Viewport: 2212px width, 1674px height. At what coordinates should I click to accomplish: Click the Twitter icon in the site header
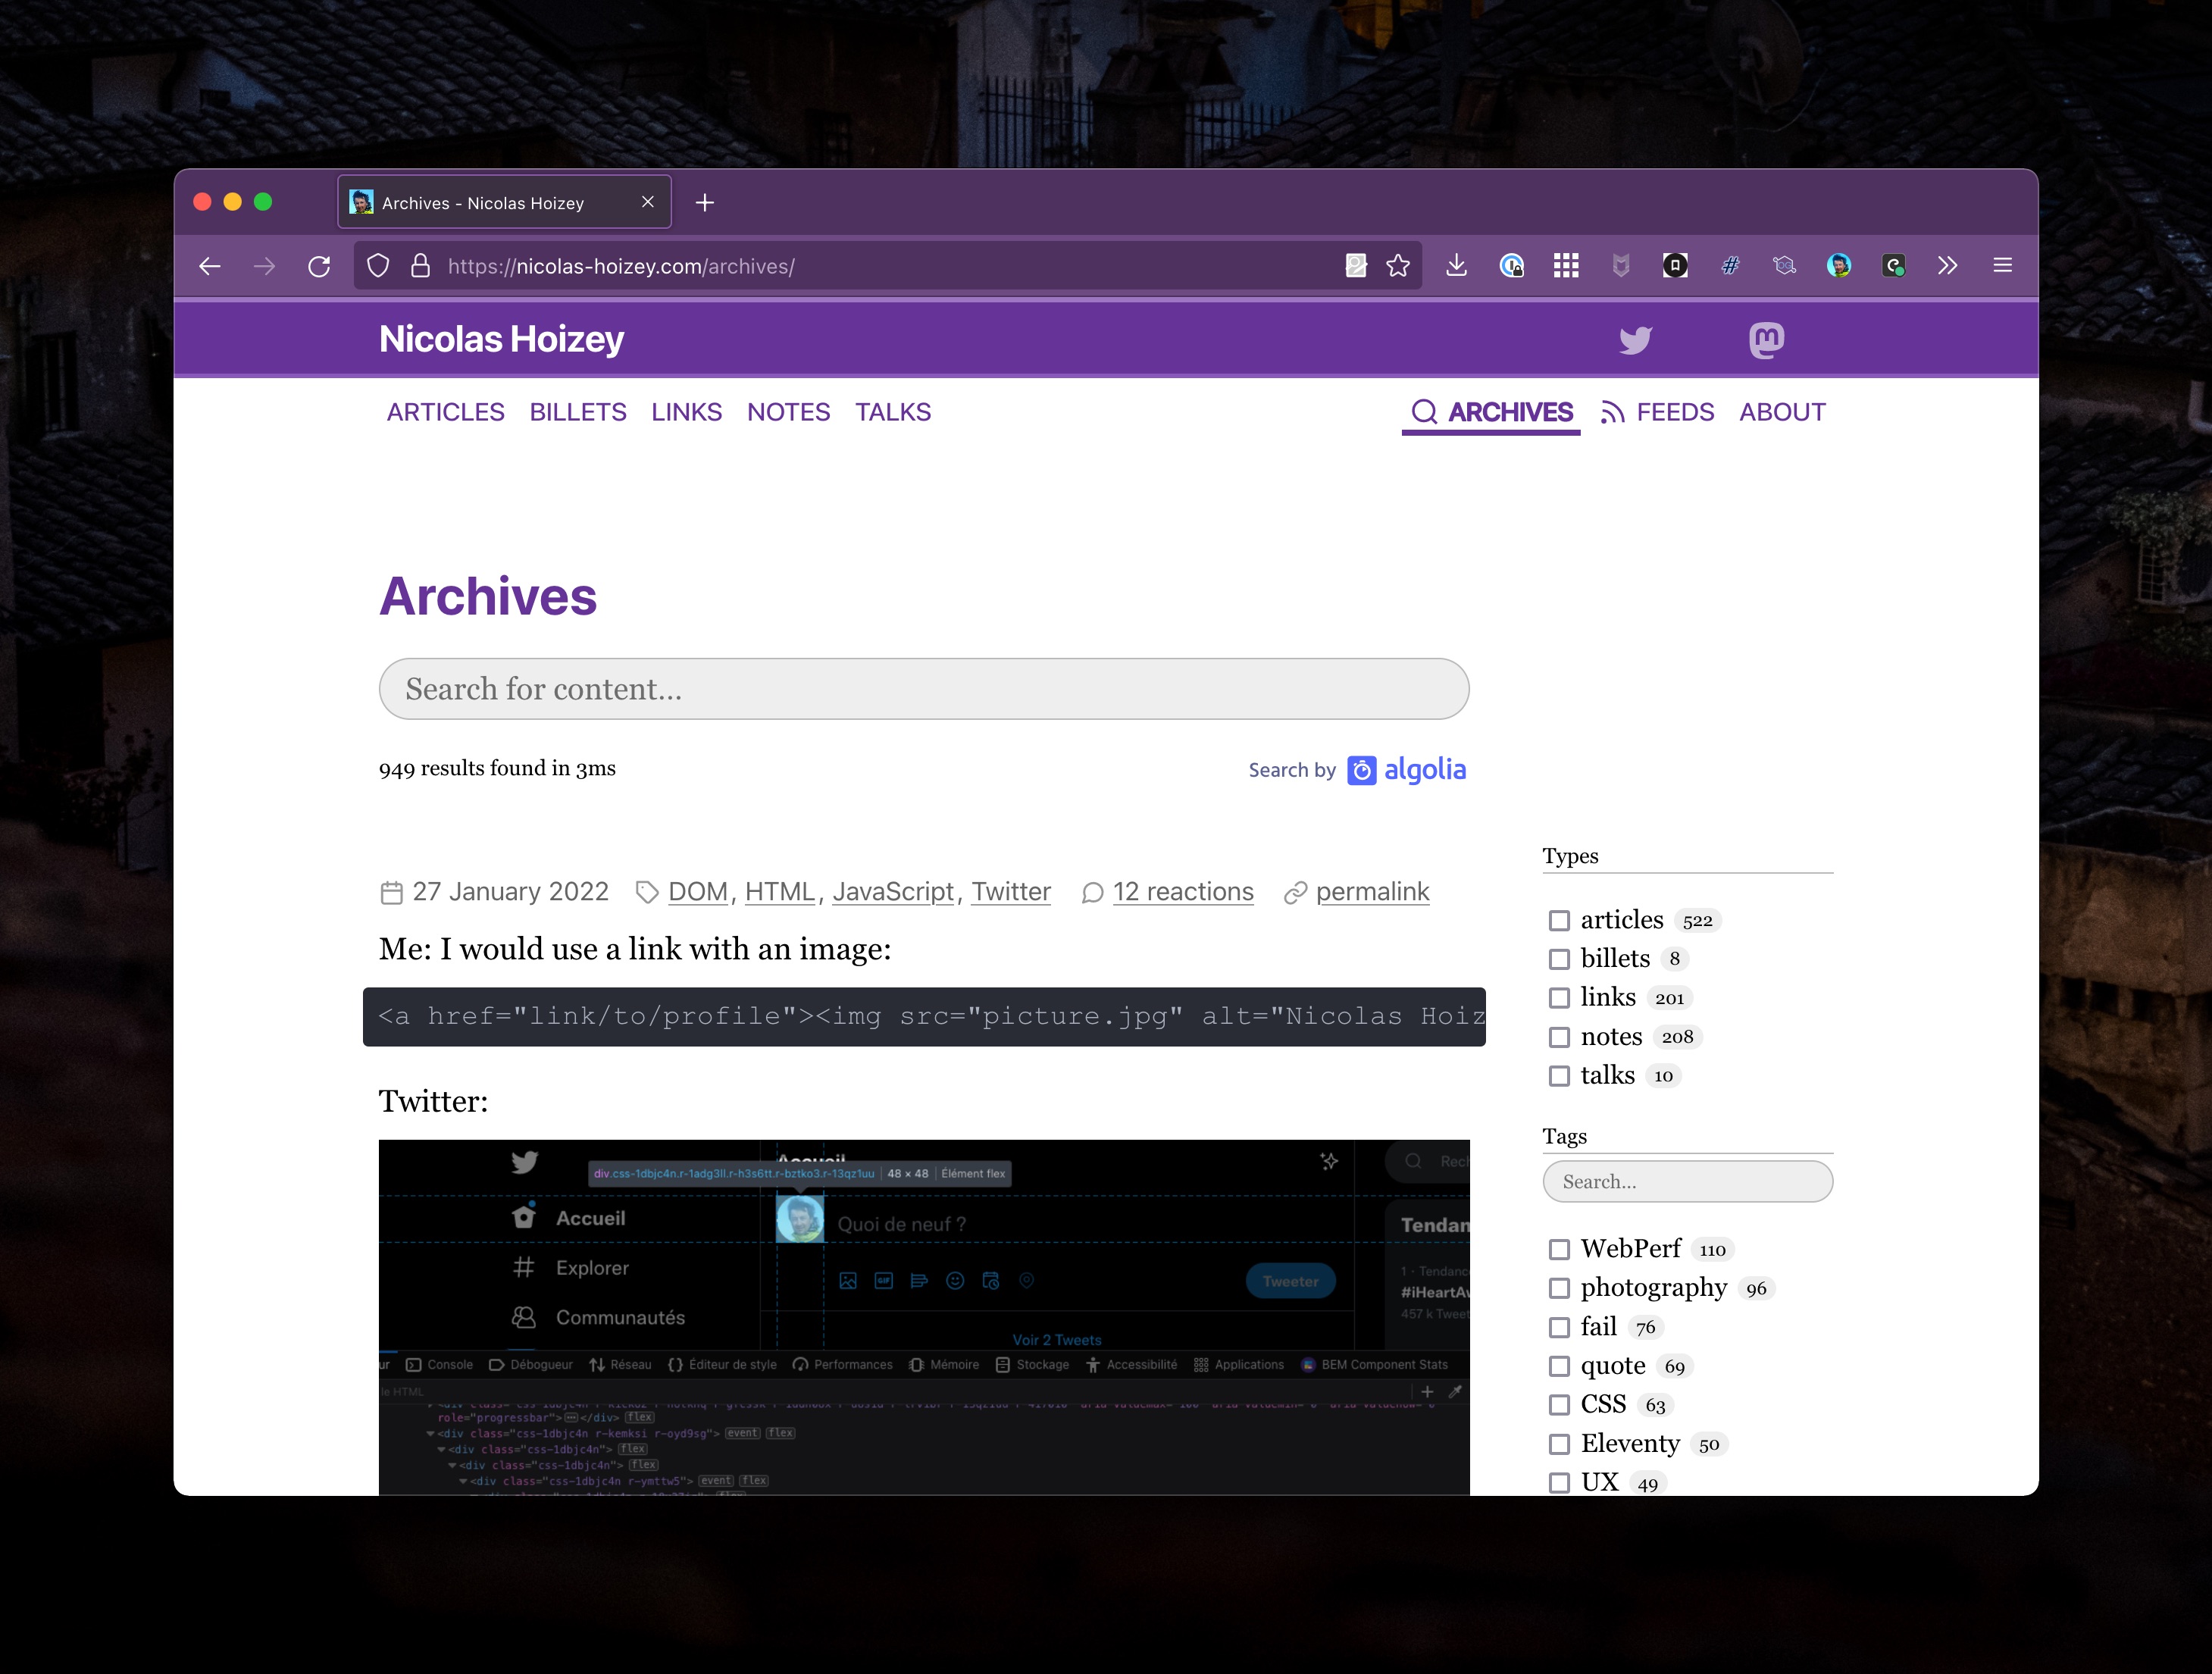tap(1636, 340)
